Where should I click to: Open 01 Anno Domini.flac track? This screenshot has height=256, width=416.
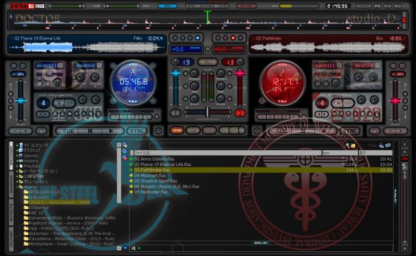point(154,159)
